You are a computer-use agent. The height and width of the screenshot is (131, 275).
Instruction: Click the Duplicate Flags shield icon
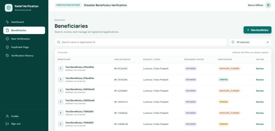click(x=7, y=47)
